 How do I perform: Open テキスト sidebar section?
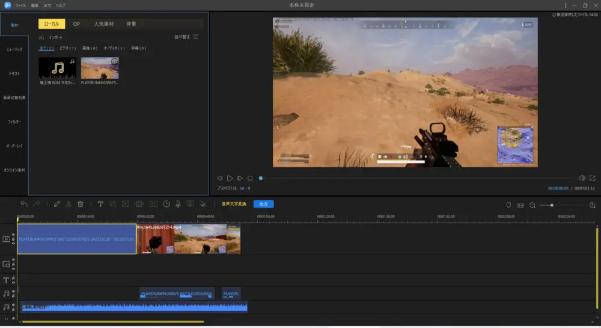[14, 73]
